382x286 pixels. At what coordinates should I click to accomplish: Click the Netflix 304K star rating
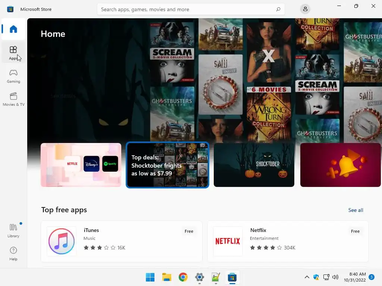click(x=273, y=248)
